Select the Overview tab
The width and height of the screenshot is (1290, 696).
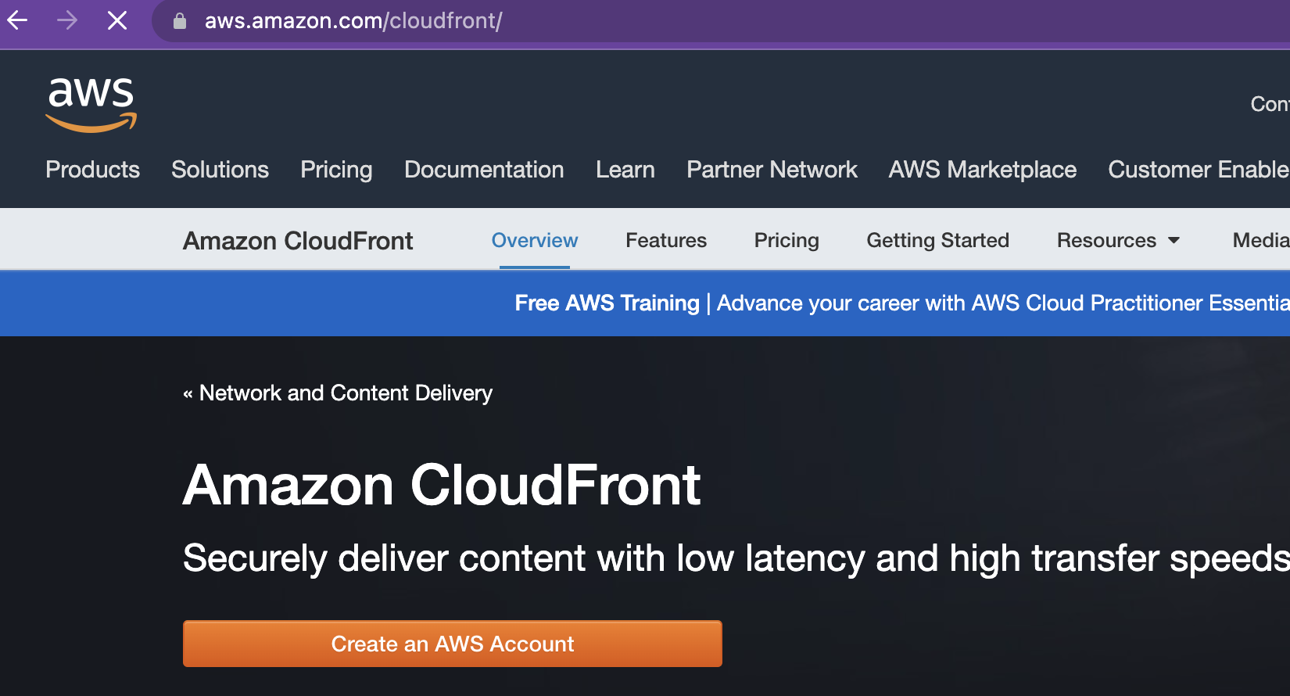pos(535,241)
